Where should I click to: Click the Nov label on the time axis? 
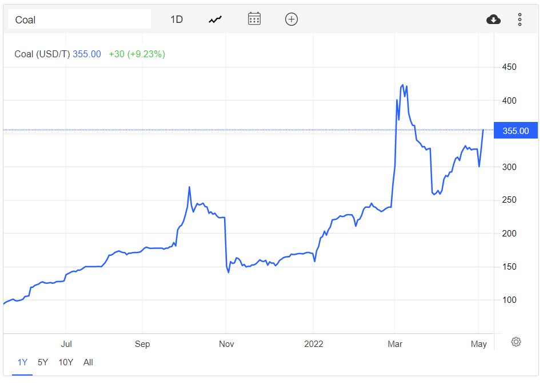tap(226, 344)
